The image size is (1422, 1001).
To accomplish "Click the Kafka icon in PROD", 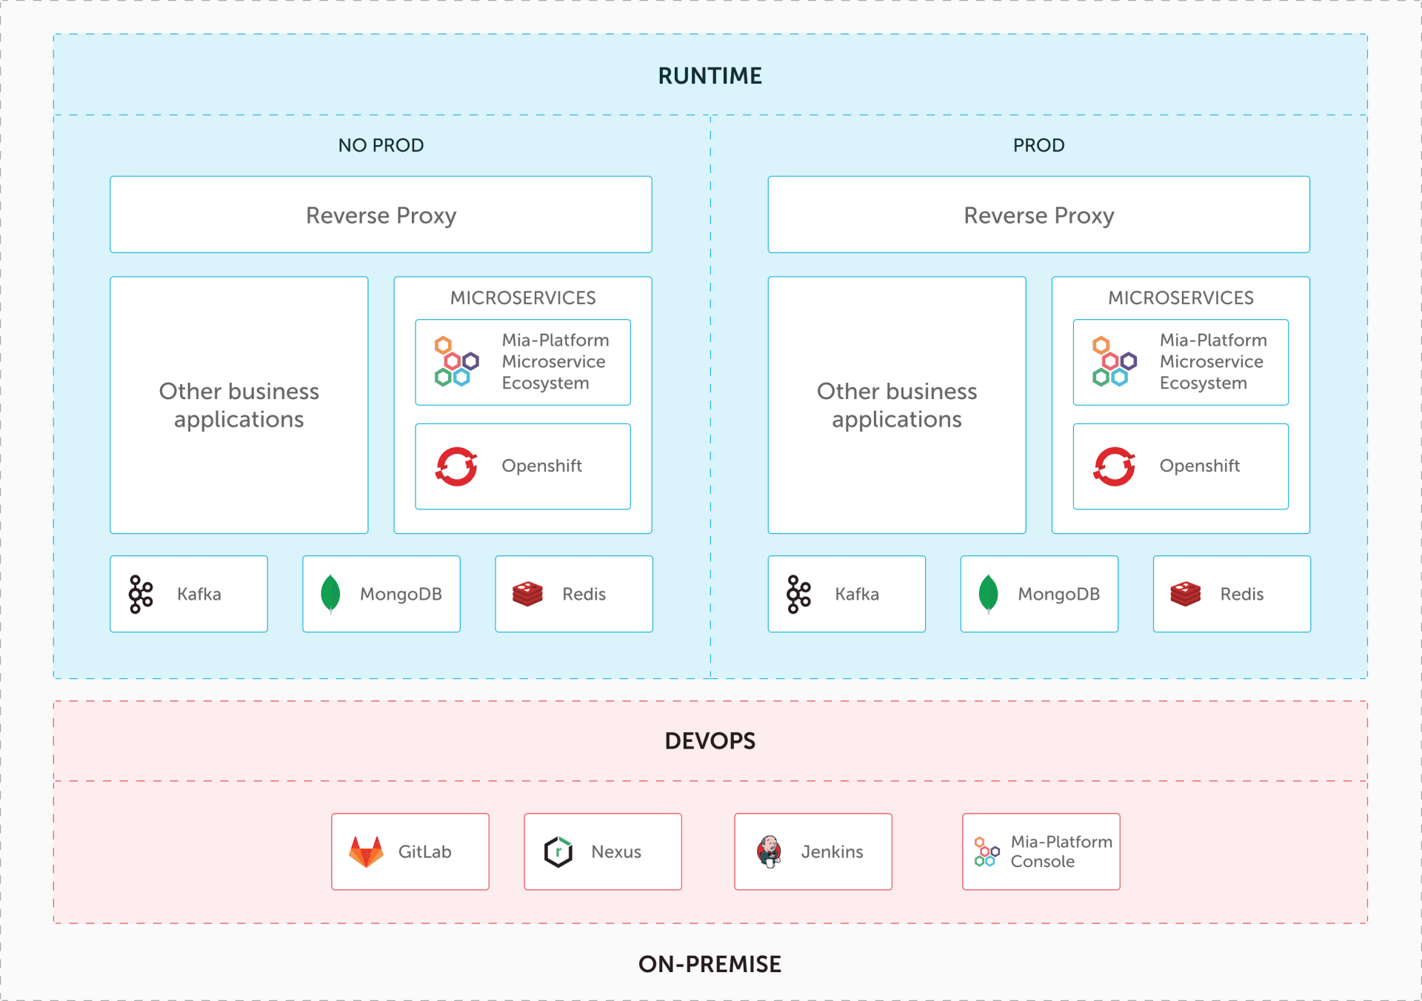I will tap(798, 594).
